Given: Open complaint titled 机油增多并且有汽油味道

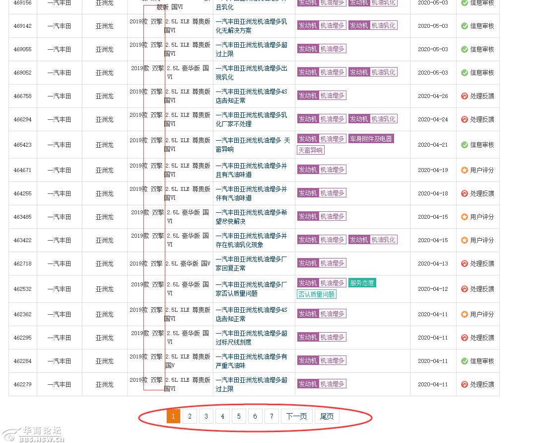Looking at the screenshot, I should (251, 170).
